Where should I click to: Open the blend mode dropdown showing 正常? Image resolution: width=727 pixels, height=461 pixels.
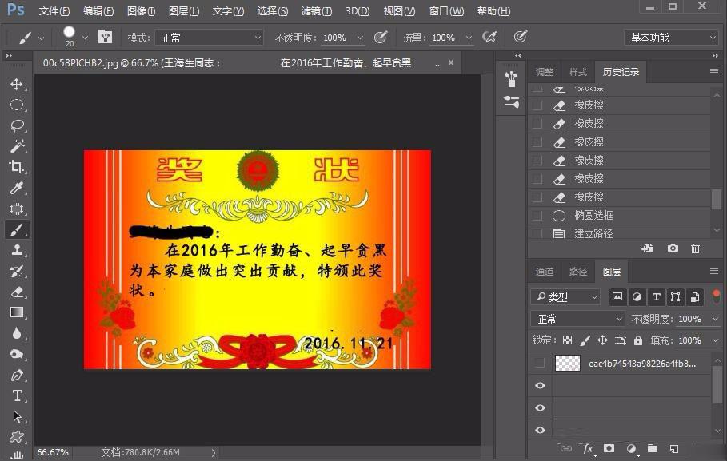(x=577, y=319)
